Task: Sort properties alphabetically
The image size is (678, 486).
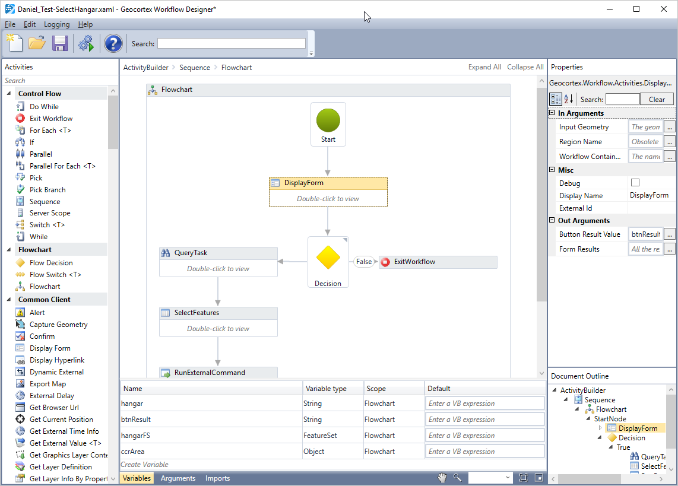Action: [x=568, y=99]
